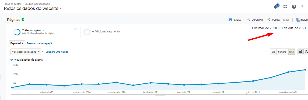Click the novembro de 2020 axis label
308x100 pixels.
tap(116, 92)
